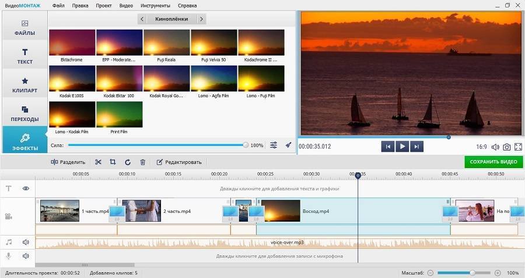Click the scissors cut icon in toolbar

[98, 162]
